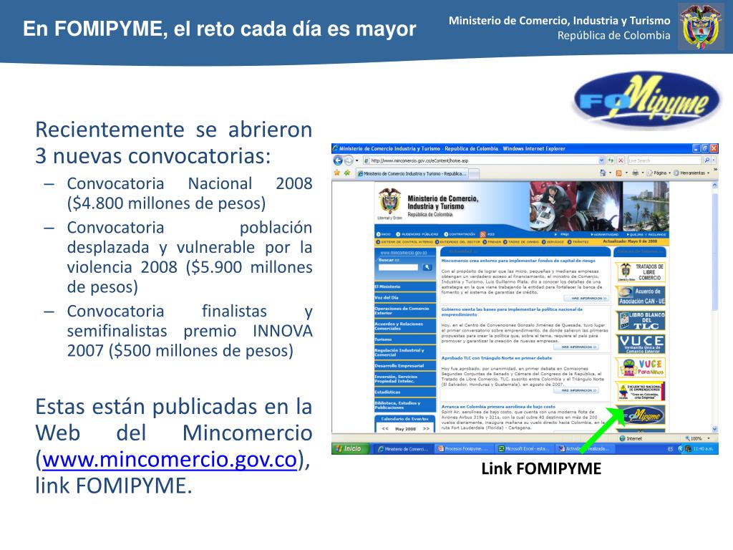
Task: Click the RSS link in the site top navigation
Action: point(487,234)
